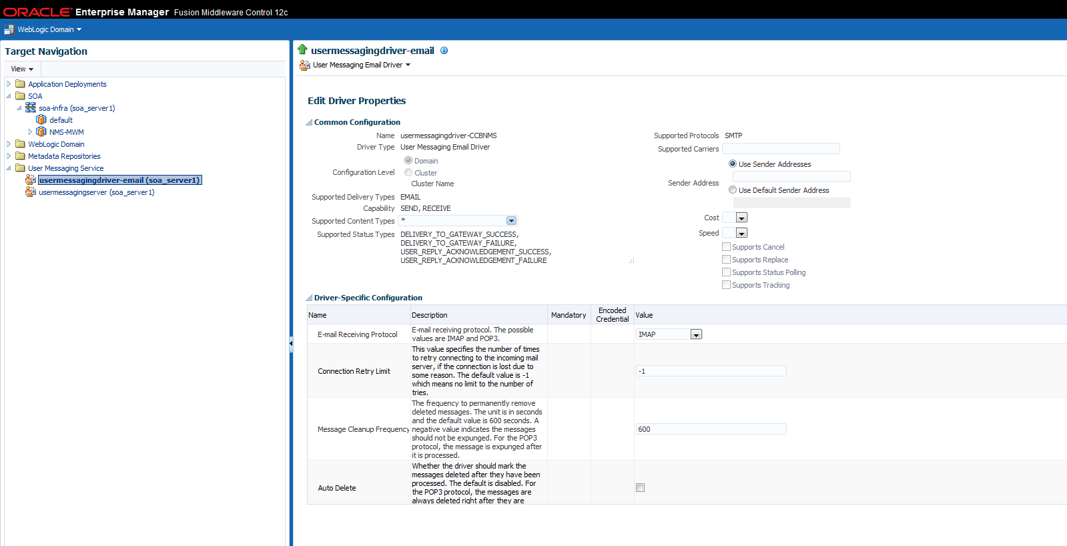The image size is (1067, 546).
Task: Click the WebLogic Domain server icon in blue bar
Action: 9,29
